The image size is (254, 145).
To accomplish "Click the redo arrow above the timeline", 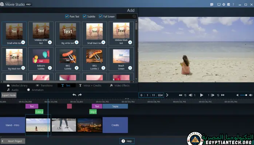I will point(80,95).
